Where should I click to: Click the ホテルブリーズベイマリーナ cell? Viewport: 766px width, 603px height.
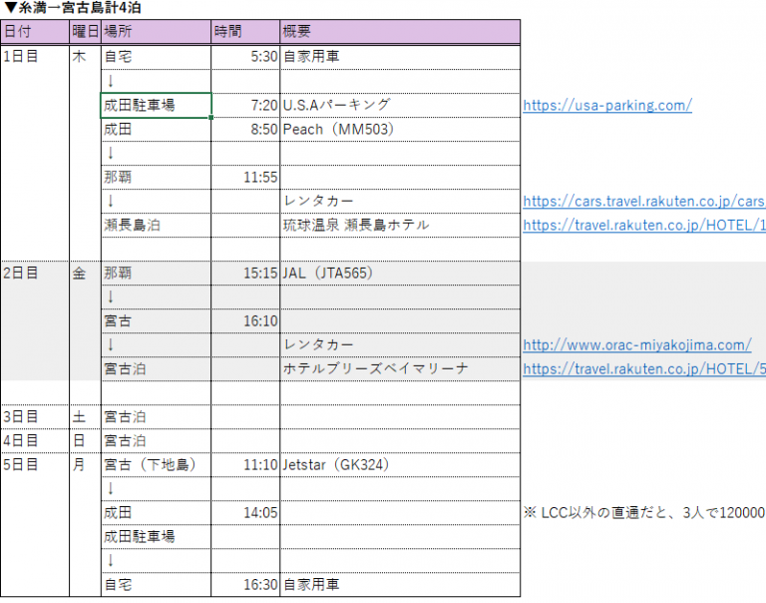[399, 368]
